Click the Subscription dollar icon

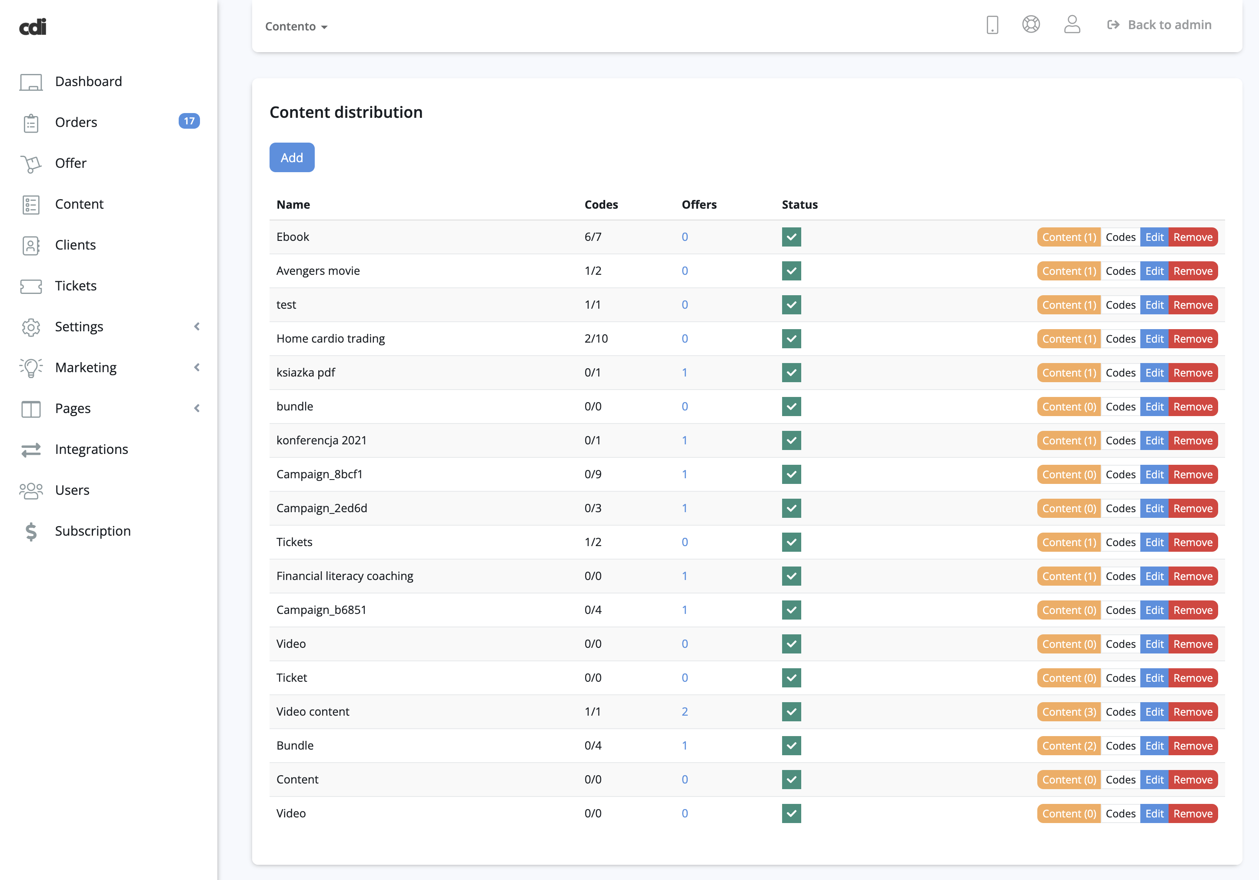(x=31, y=531)
